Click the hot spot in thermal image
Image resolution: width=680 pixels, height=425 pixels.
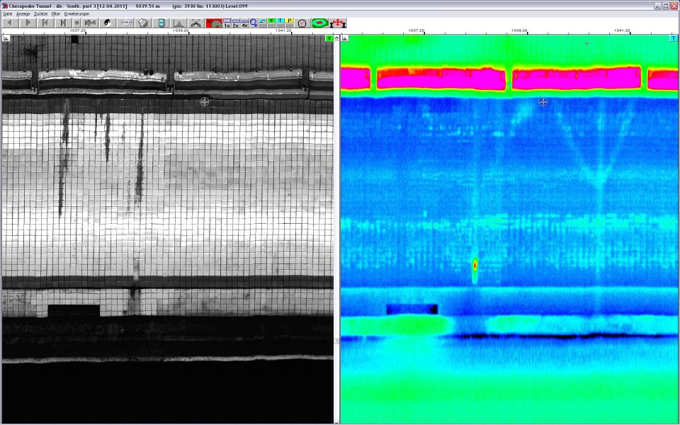coord(475,265)
